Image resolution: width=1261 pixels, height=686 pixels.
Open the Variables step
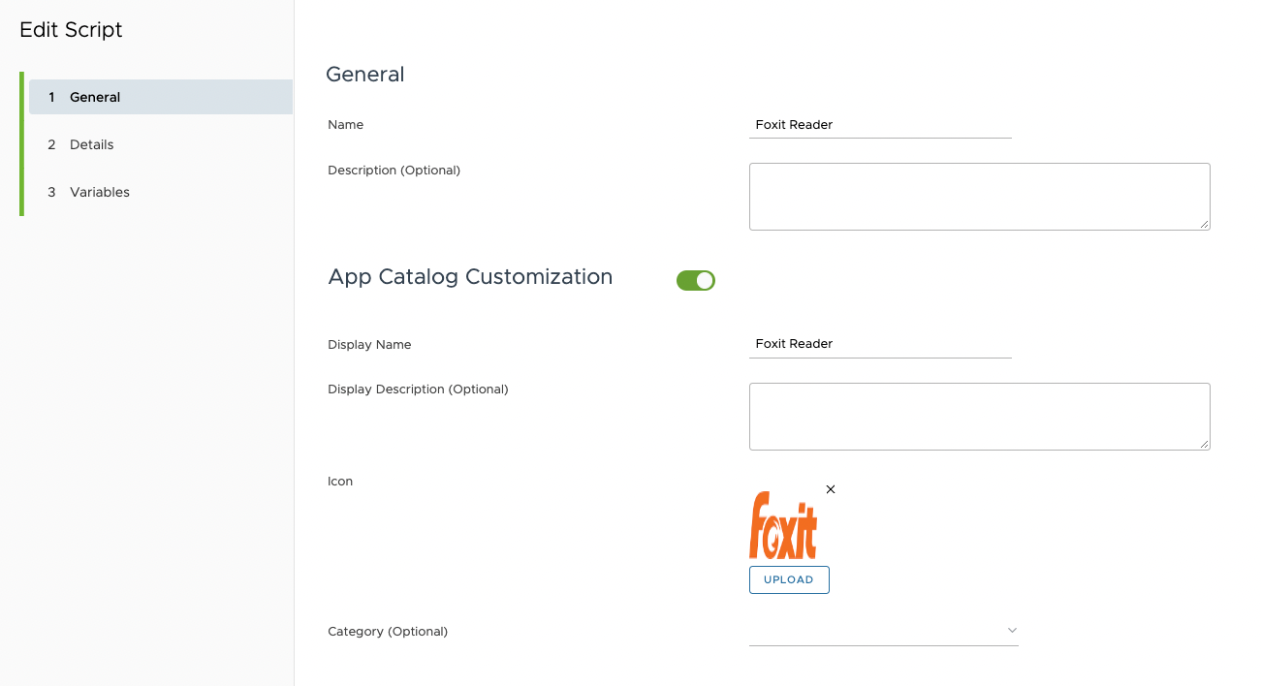coord(100,192)
